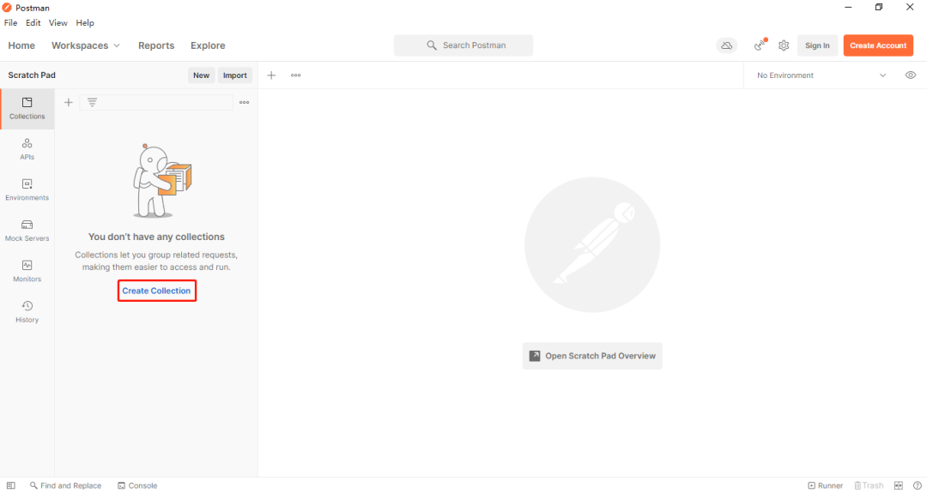Image resolution: width=927 pixels, height=493 pixels.
Task: Open tab options three-dot menu
Action: pyautogui.click(x=295, y=75)
